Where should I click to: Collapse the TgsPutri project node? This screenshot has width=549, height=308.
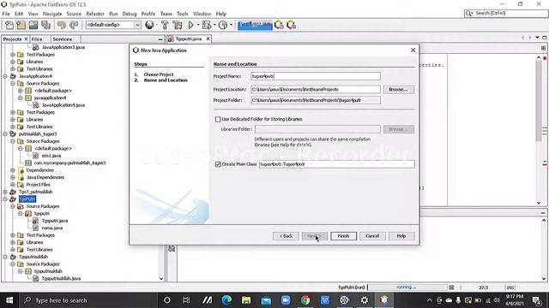tap(5, 199)
